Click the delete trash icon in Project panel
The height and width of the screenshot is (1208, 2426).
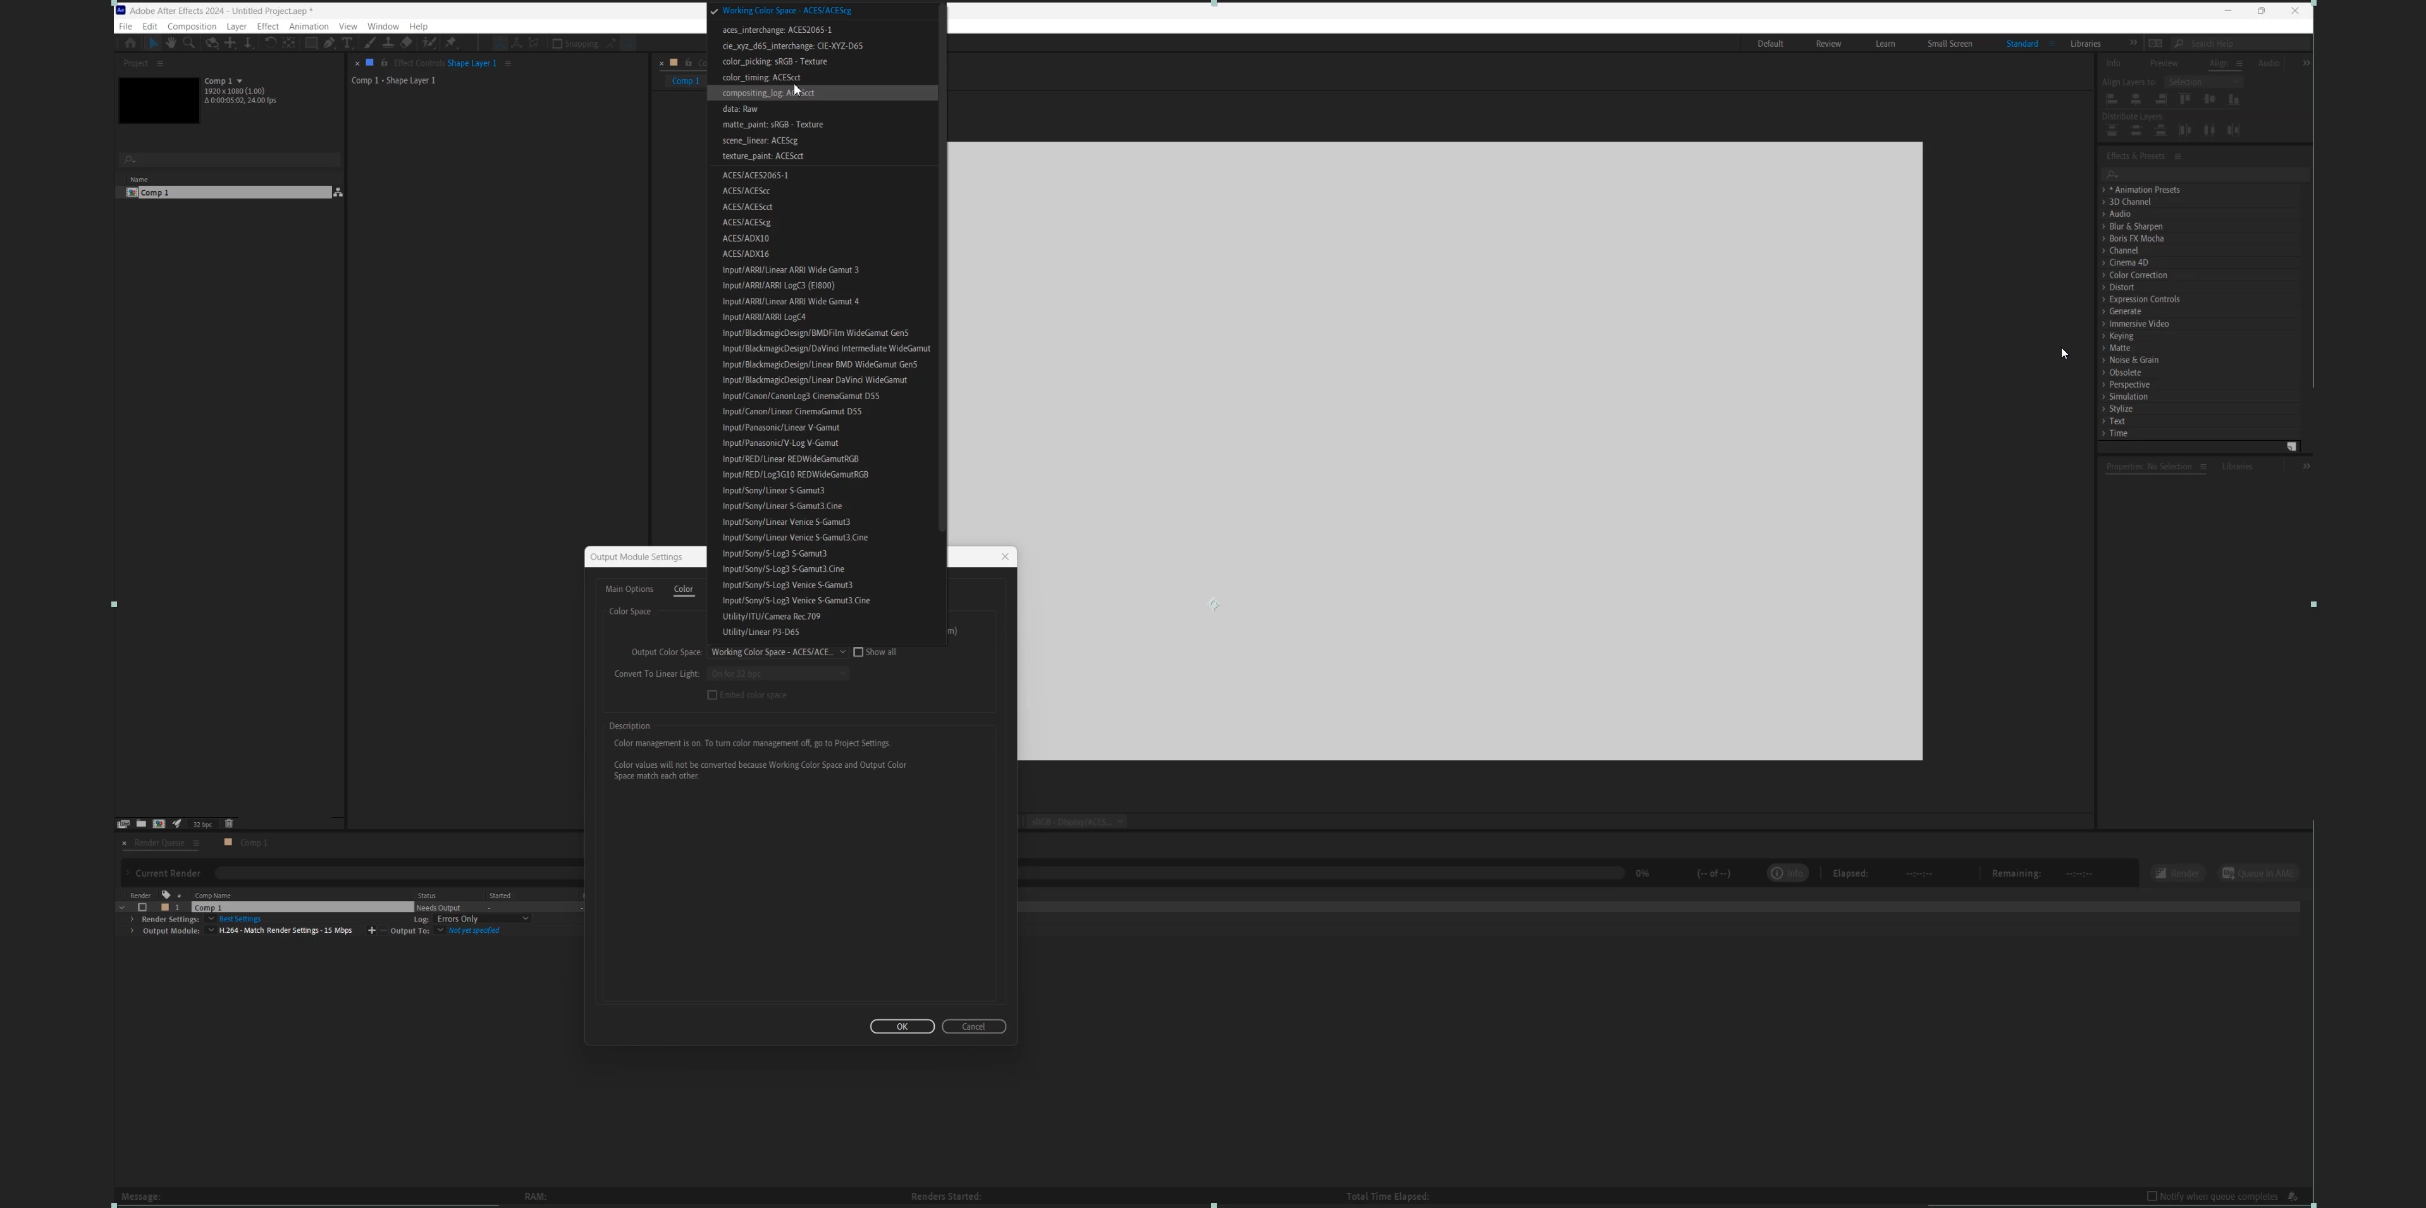pos(229,824)
